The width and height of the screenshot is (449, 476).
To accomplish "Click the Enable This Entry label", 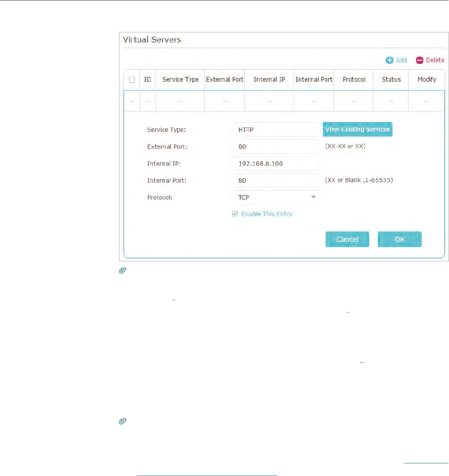I will [x=267, y=214].
